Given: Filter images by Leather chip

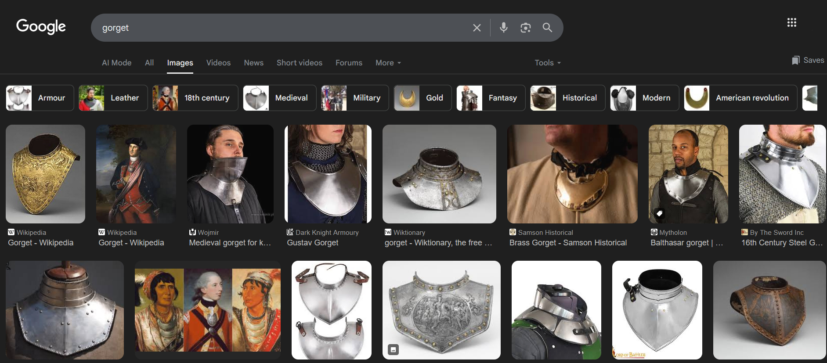Looking at the screenshot, I should click(113, 98).
